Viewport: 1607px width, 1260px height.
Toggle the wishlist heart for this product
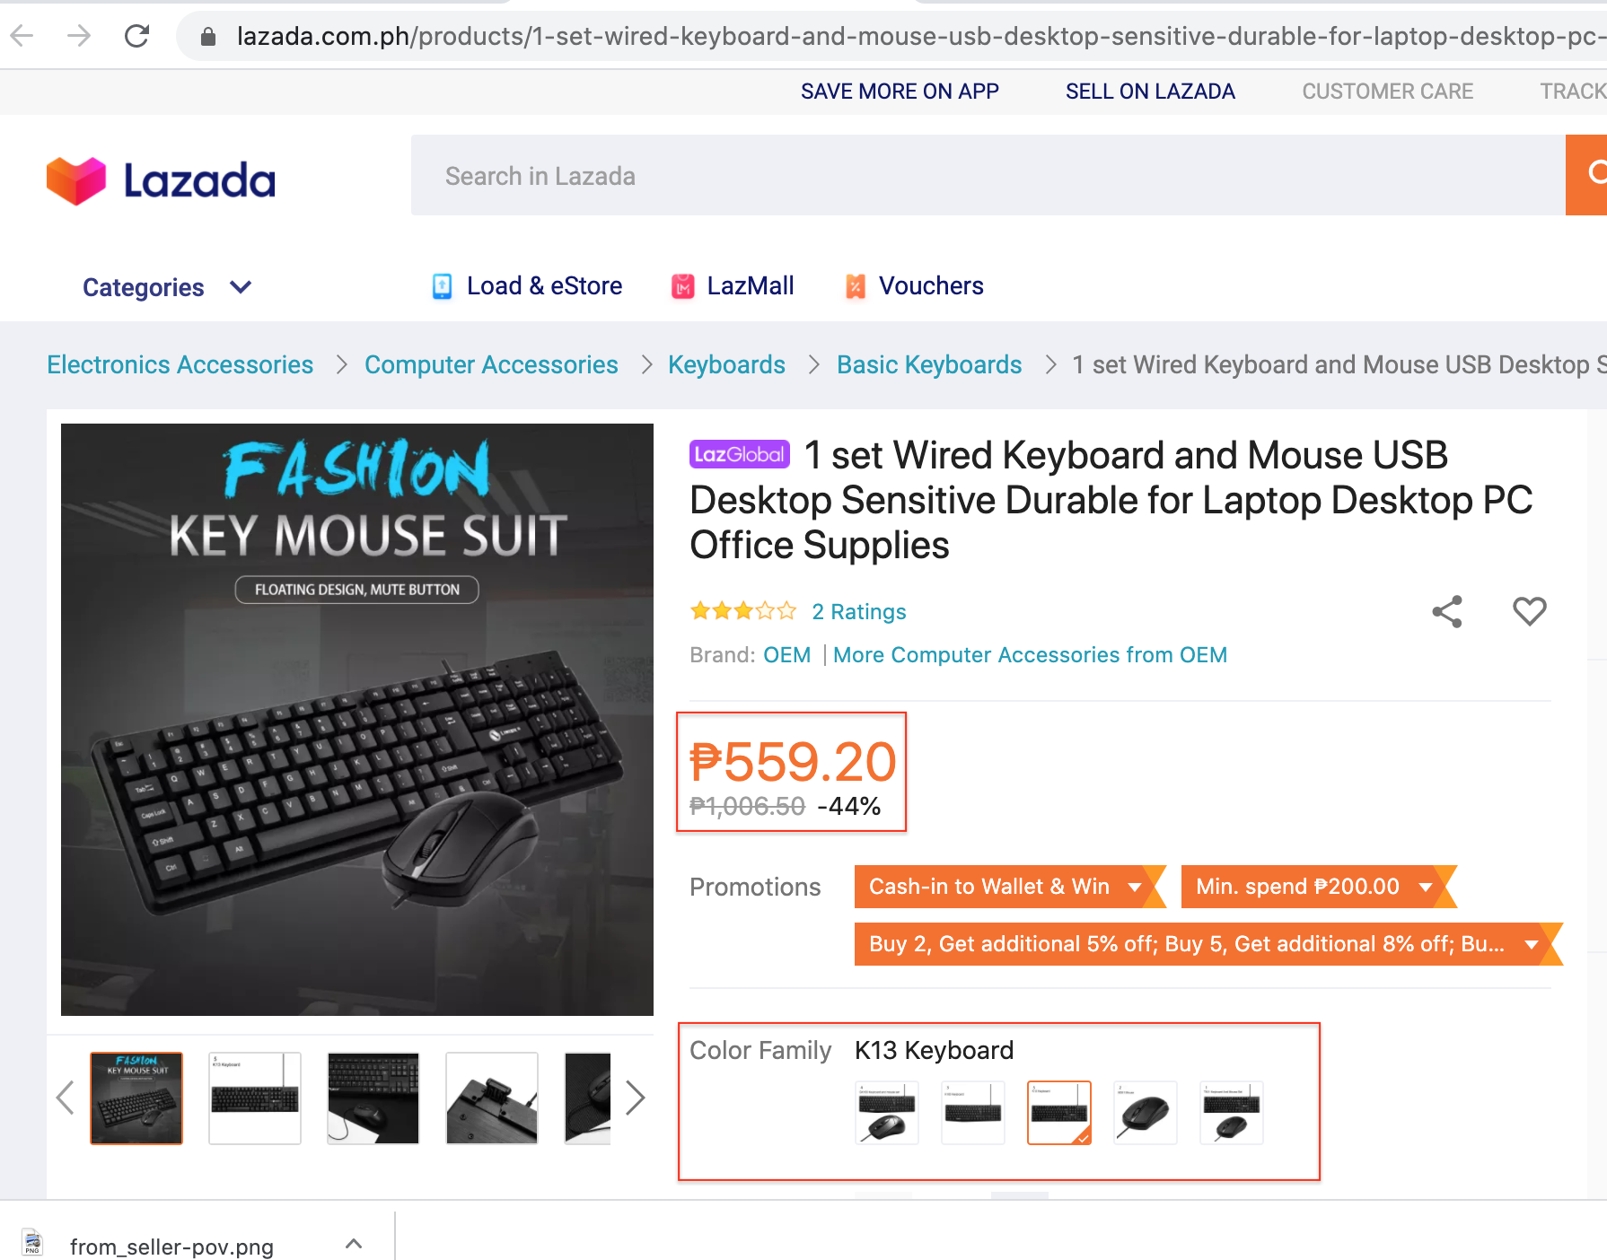1529,611
